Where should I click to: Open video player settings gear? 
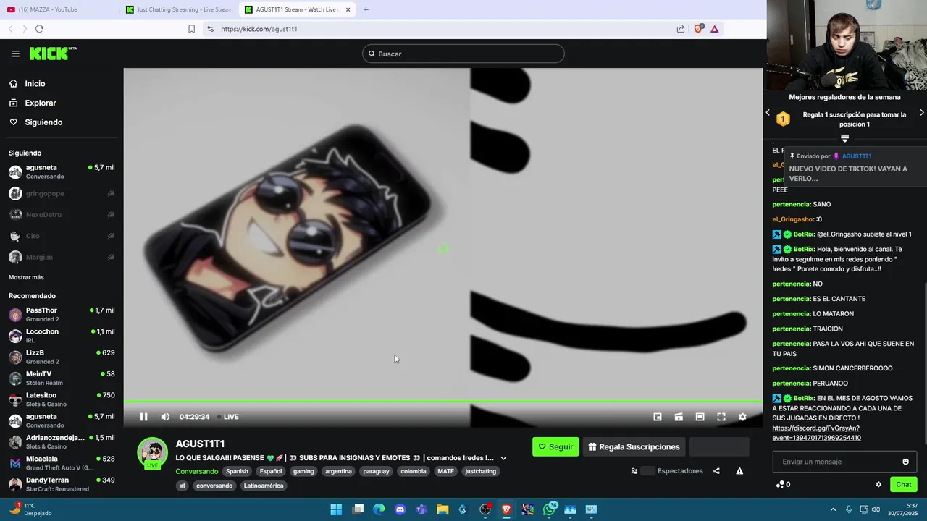742,417
